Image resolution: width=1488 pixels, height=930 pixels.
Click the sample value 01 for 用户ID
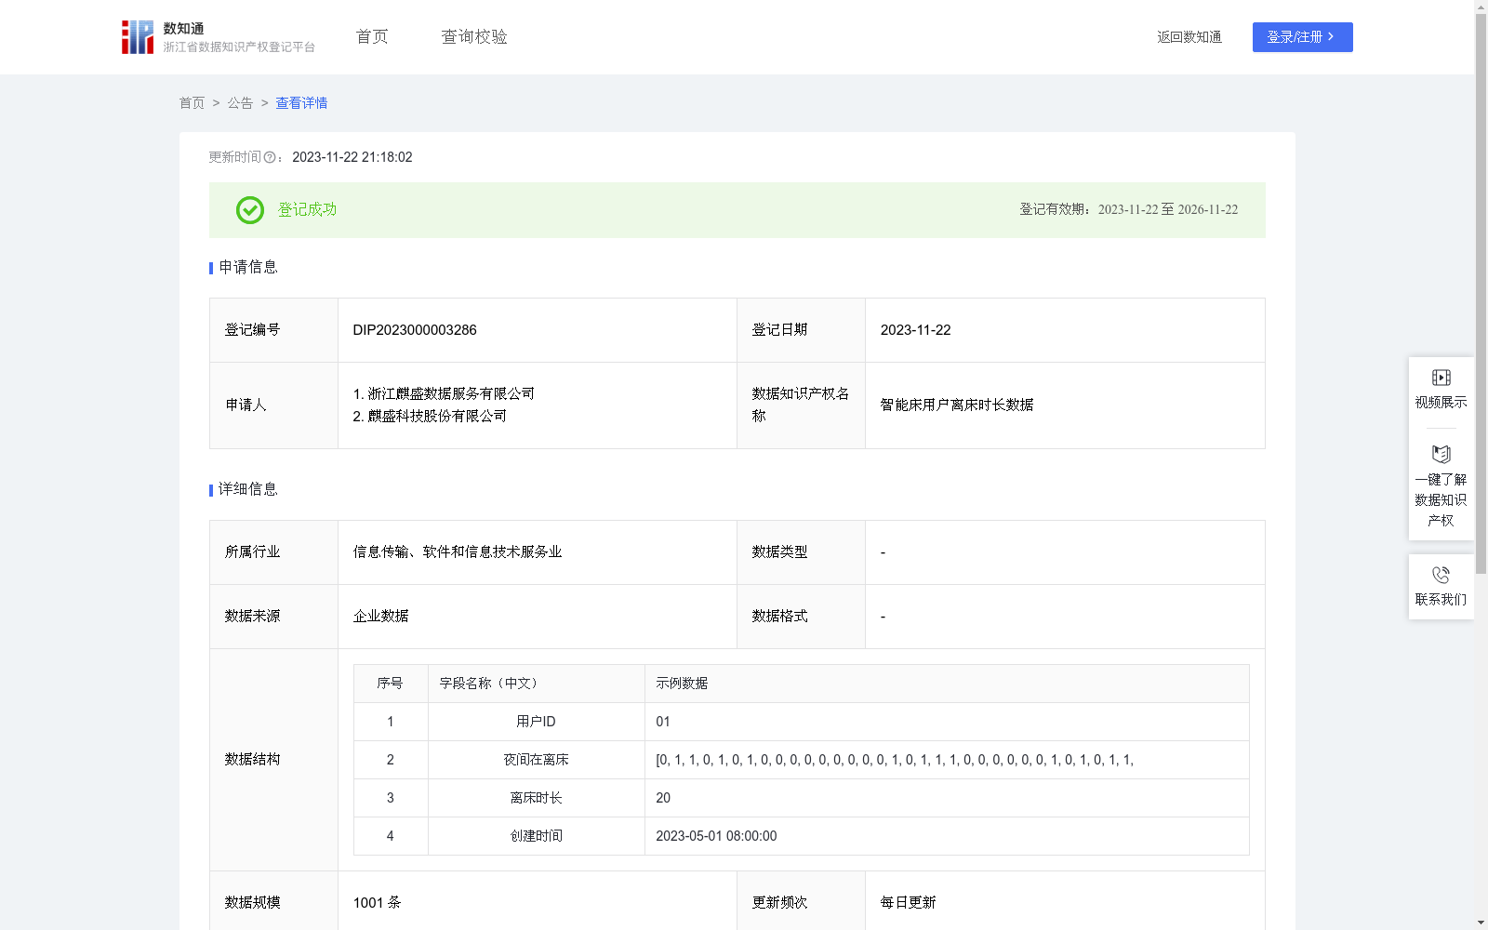pos(663,722)
